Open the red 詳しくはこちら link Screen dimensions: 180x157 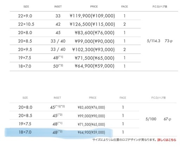click(x=167, y=140)
